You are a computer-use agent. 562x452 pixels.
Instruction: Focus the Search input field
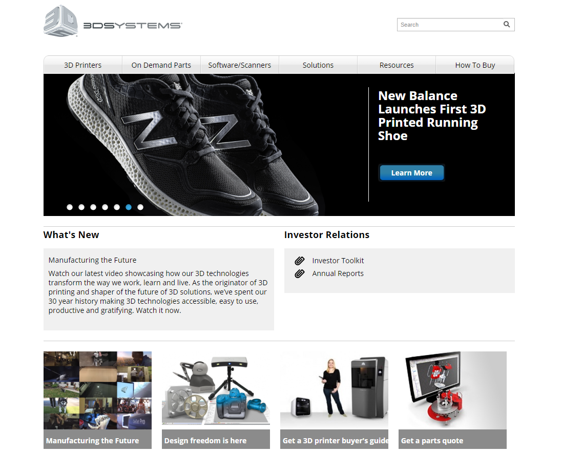(455, 25)
